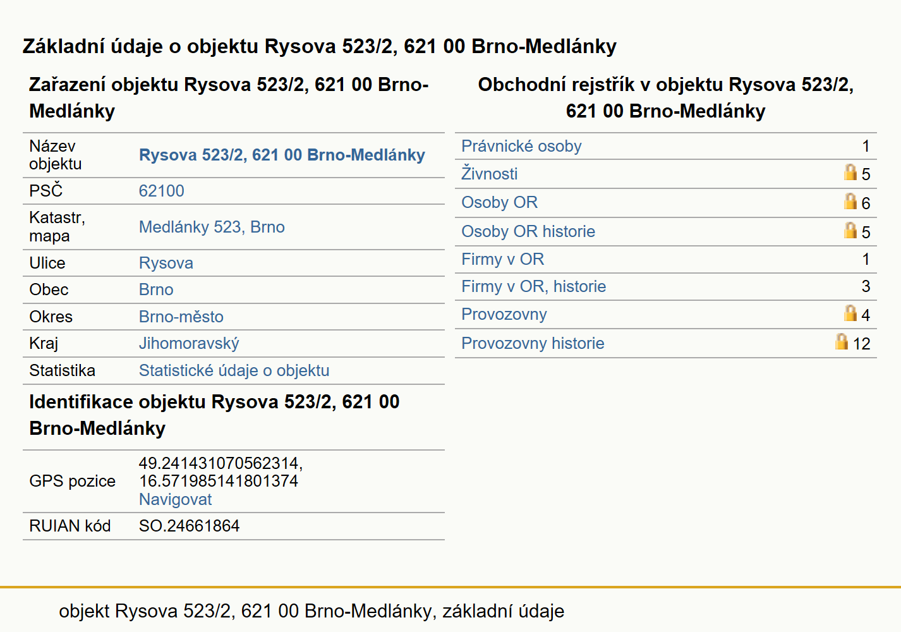Click the footer text objekt Rysova, základní údaje

(311, 611)
